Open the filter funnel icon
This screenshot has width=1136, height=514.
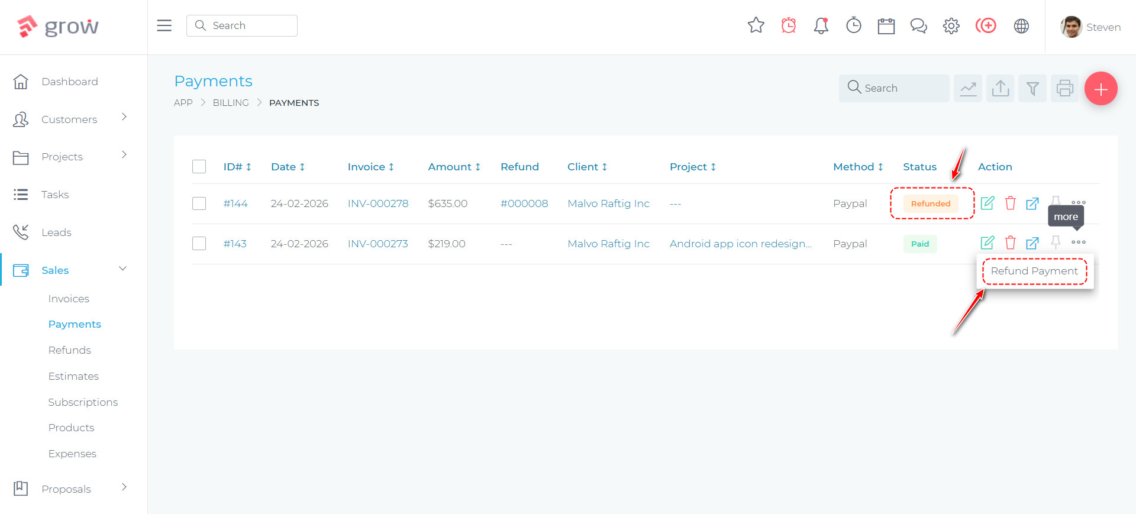[x=1032, y=89]
